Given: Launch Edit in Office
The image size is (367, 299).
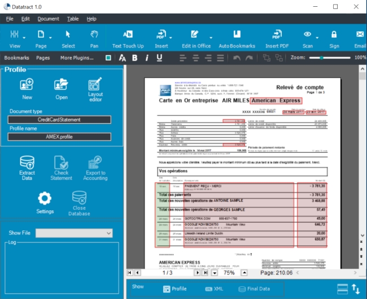Looking at the screenshot, I should coord(196,39).
